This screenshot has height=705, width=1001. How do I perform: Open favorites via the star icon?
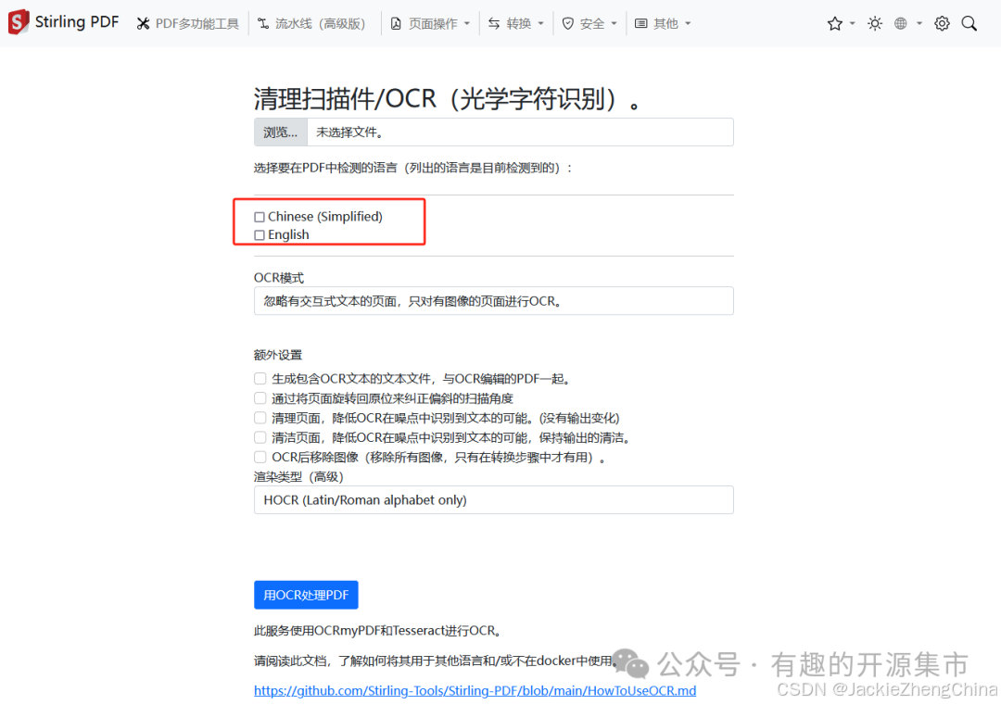(834, 23)
